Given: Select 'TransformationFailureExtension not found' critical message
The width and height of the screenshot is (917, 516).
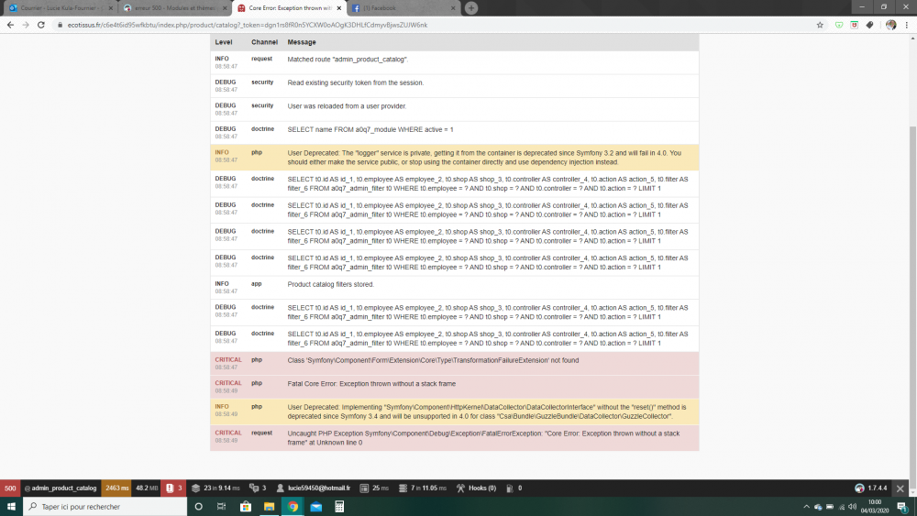Looking at the screenshot, I should [433, 360].
